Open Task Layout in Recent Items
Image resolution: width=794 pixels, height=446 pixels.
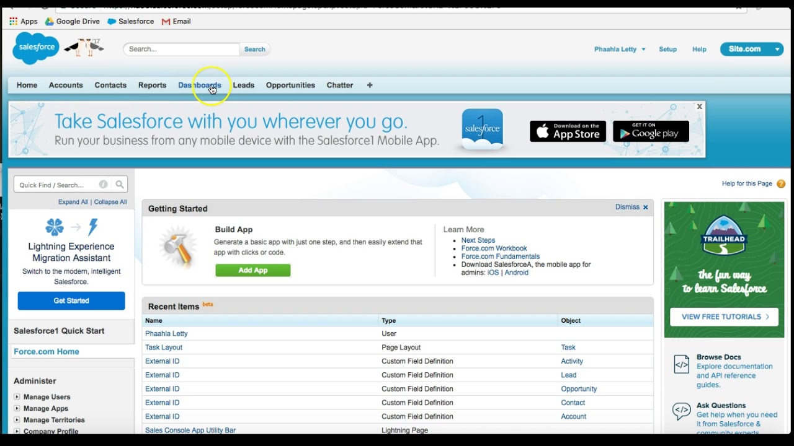click(164, 348)
